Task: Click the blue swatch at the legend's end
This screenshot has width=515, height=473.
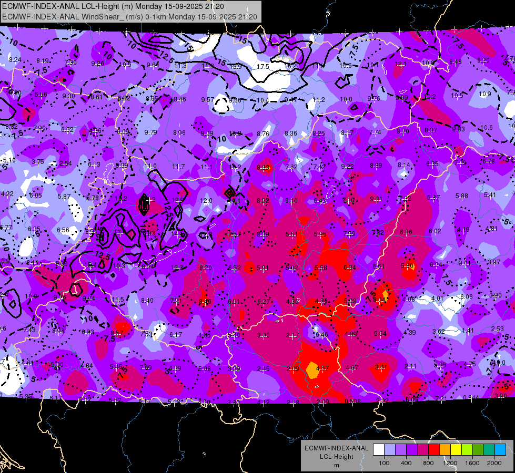Action: pyautogui.click(x=500, y=450)
